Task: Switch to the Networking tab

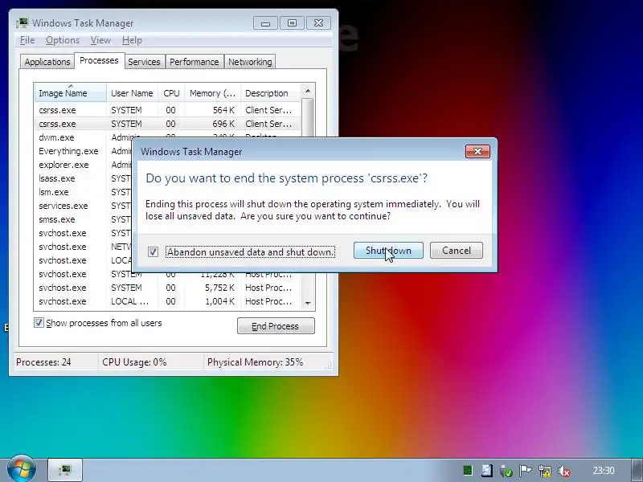Action: tap(250, 62)
